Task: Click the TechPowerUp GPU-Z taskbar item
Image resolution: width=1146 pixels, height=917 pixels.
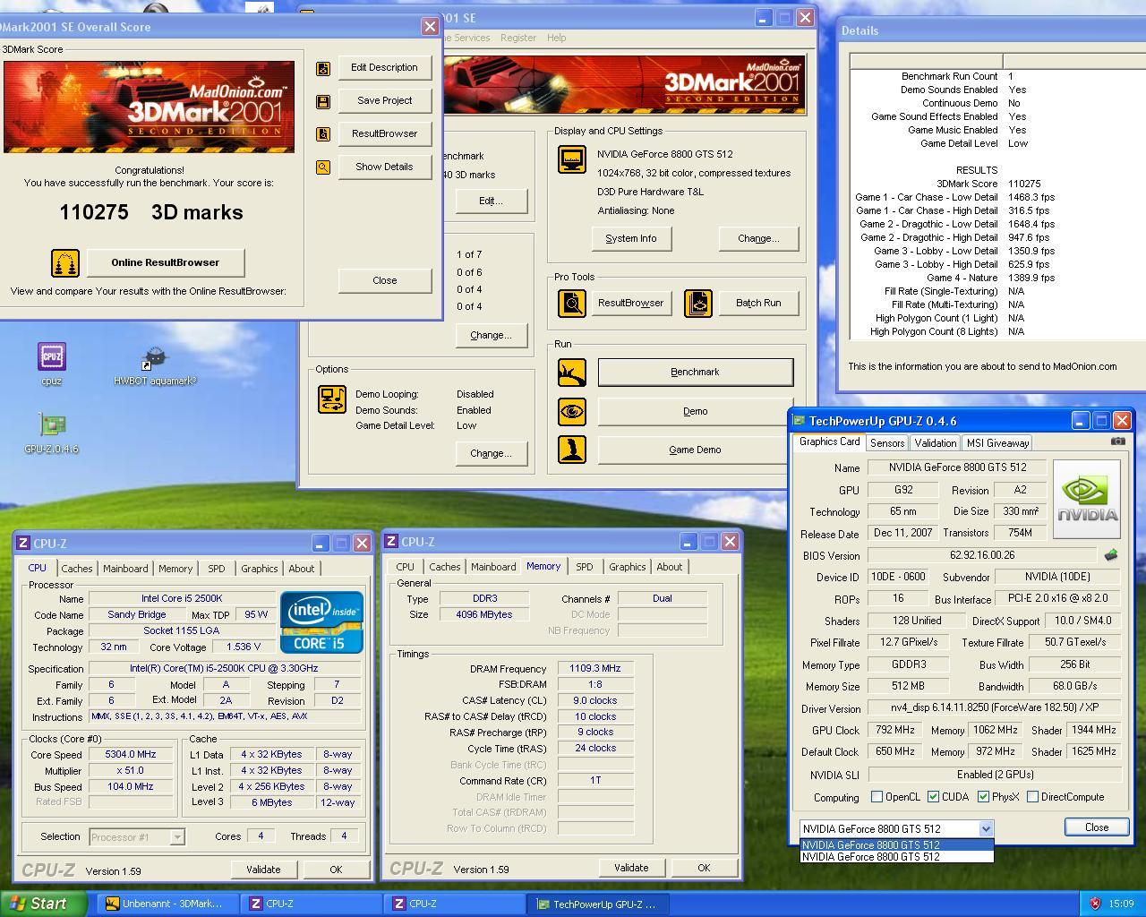Action: pyautogui.click(x=596, y=904)
